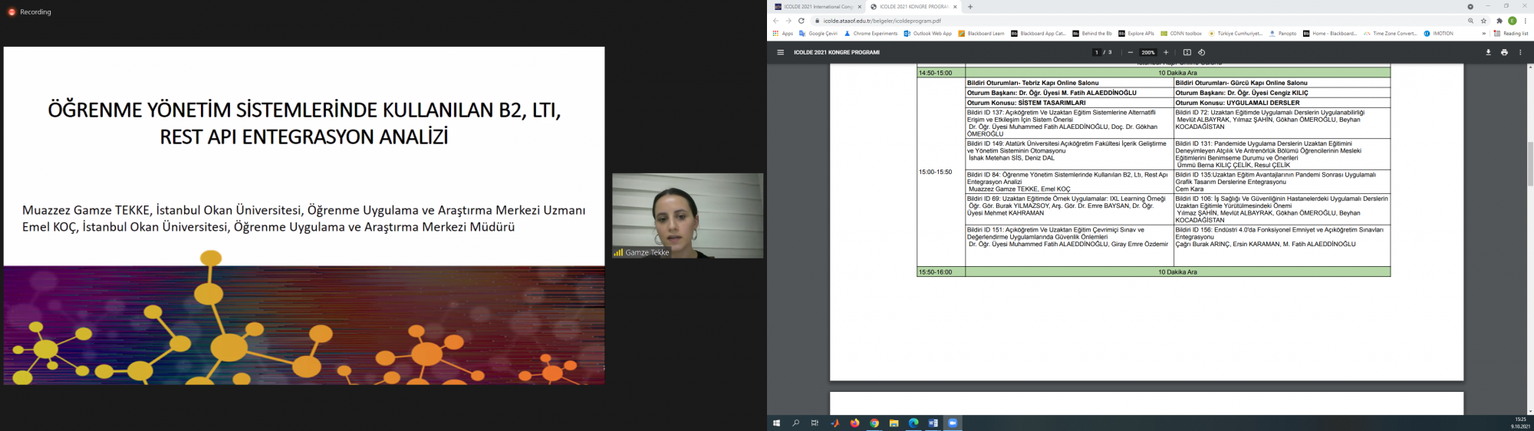Open Chrome extensions puzzle icon
This screenshot has width=1534, height=431.
pos(1499,21)
